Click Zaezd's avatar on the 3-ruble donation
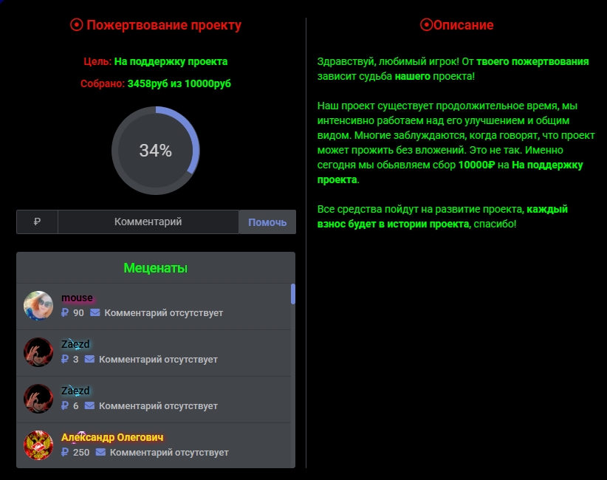This screenshot has height=480, width=607. pos(39,352)
